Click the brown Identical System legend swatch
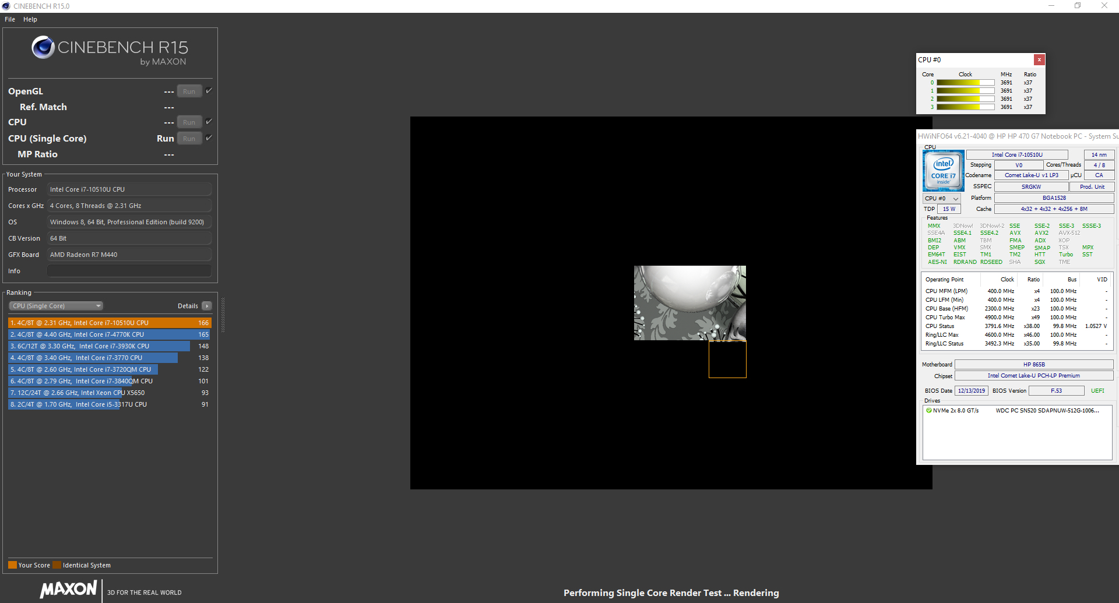1119x603 pixels. point(57,565)
